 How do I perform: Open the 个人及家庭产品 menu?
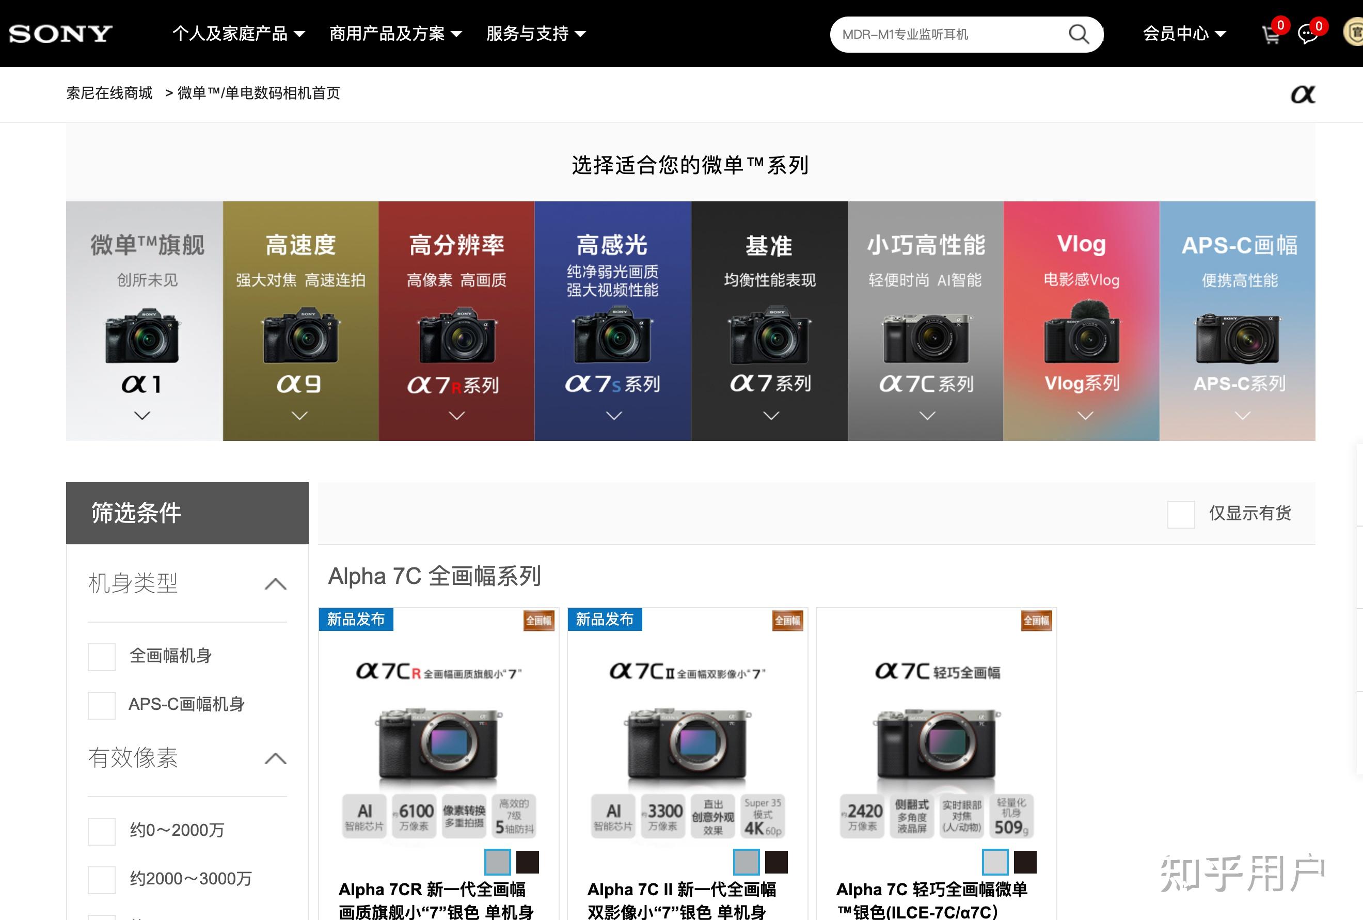click(x=239, y=34)
